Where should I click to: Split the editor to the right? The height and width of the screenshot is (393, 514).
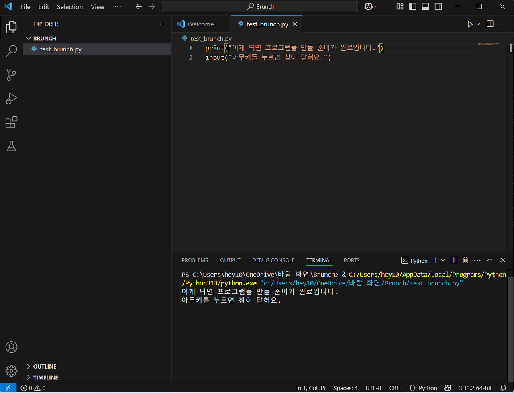coord(490,24)
